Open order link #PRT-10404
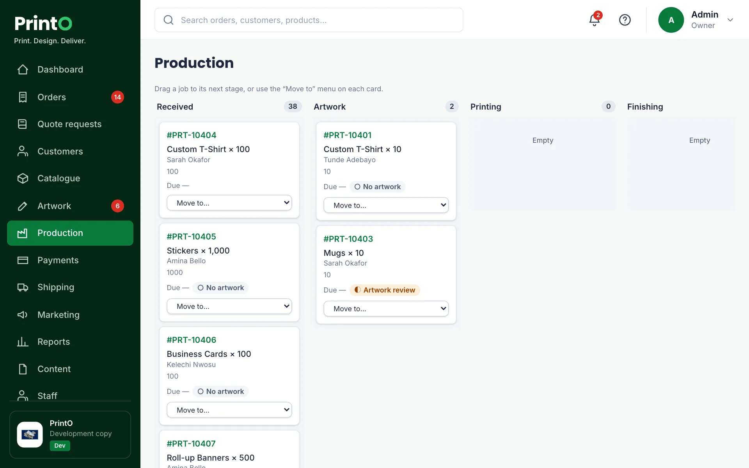Viewport: 749px width, 468px height. 192,135
